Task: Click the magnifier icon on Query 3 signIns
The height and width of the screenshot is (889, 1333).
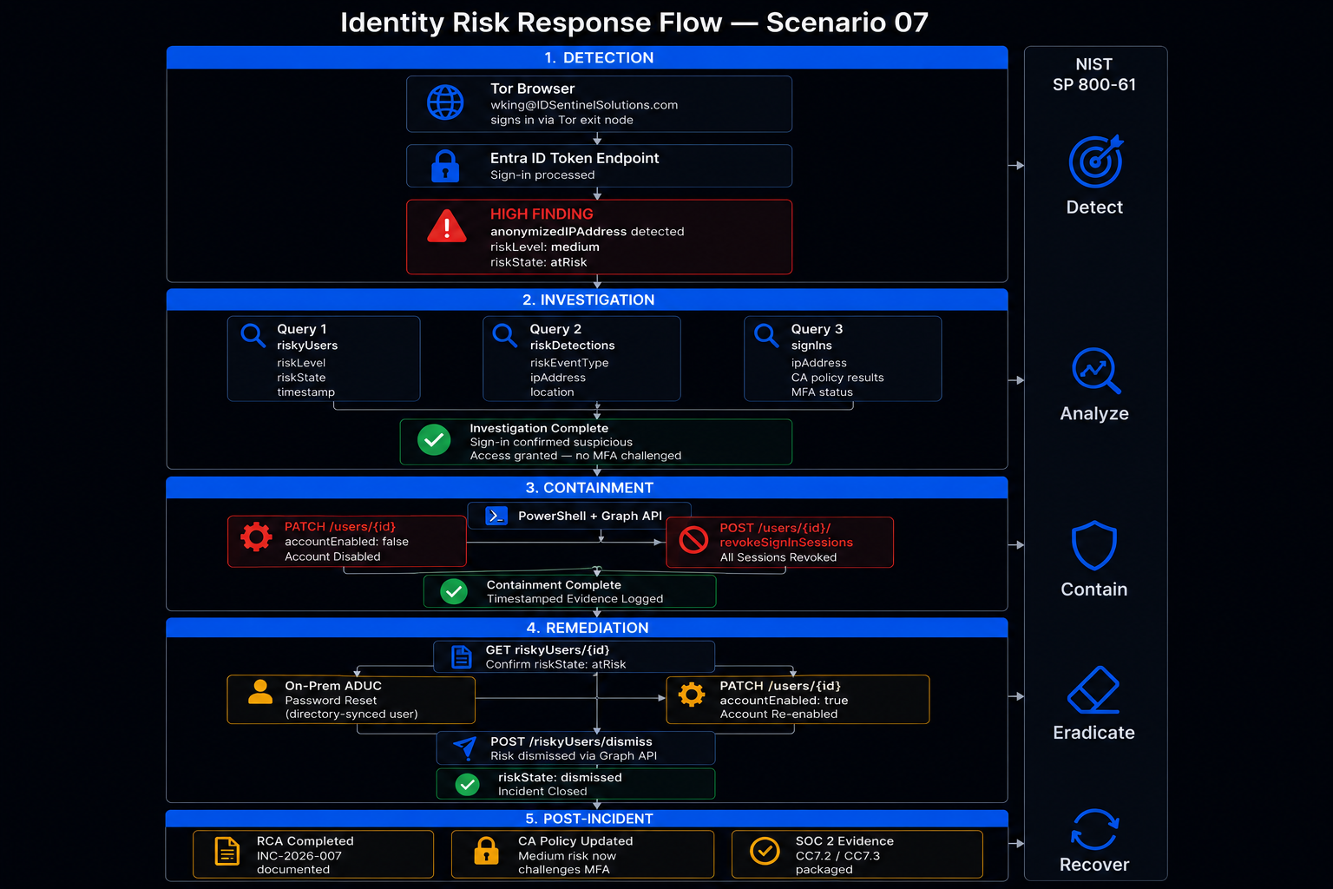Action: click(x=766, y=335)
